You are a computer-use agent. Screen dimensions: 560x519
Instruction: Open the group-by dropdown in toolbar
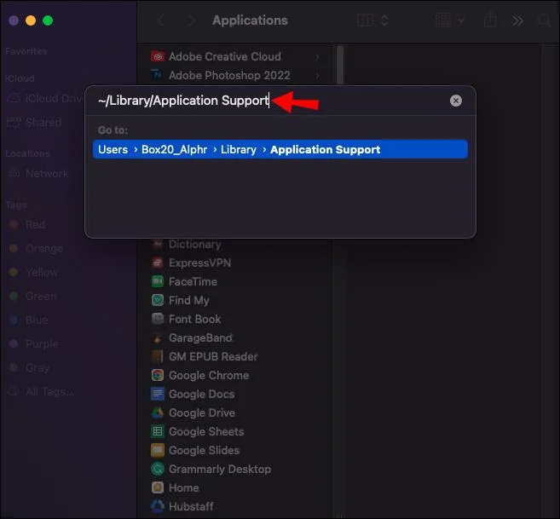[451, 20]
